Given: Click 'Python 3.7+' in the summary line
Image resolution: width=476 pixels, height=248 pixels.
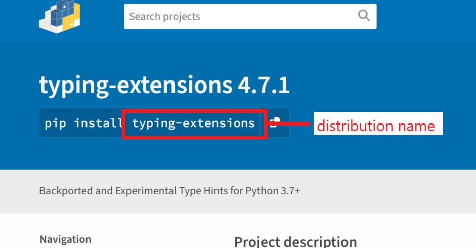Looking at the screenshot, I should point(273,191).
